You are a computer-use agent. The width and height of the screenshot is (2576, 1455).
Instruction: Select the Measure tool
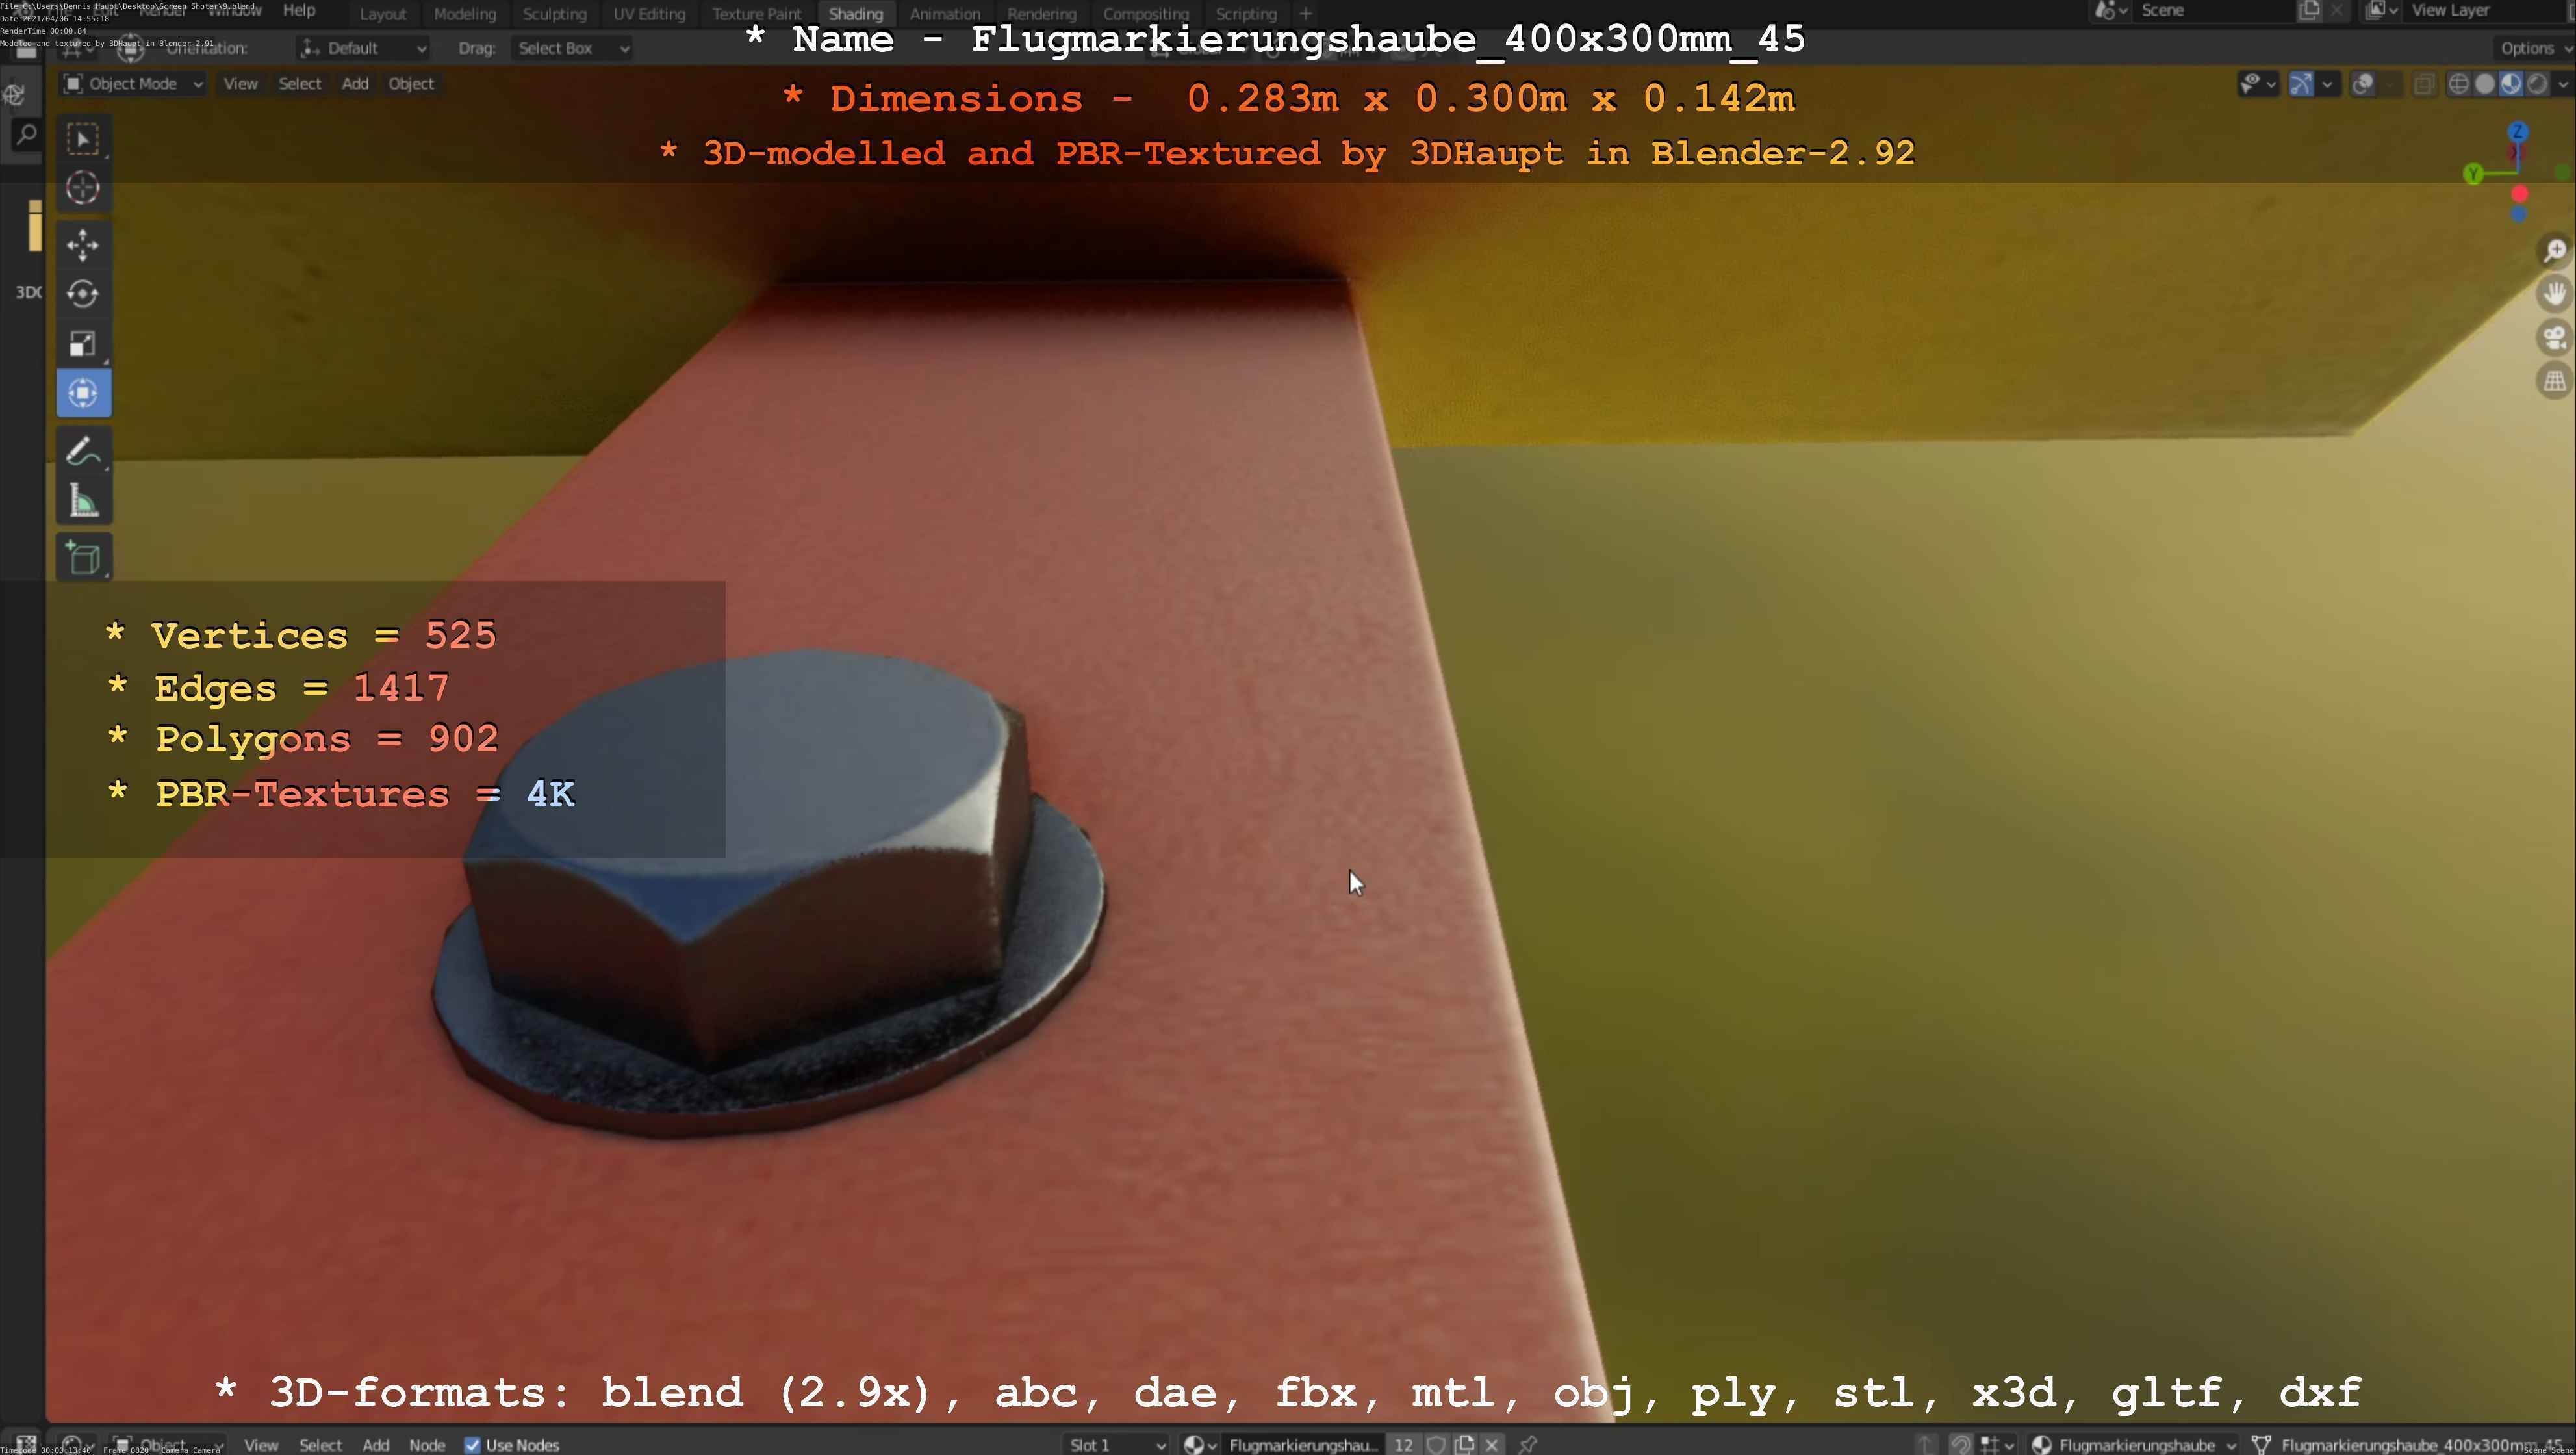point(83,502)
